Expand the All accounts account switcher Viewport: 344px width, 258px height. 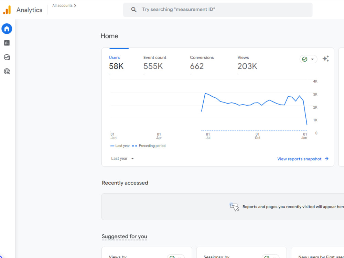pos(64,5)
